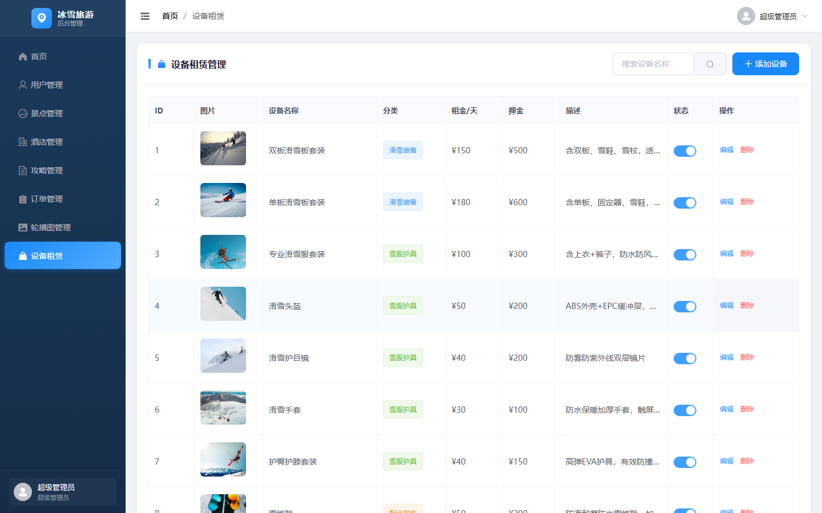Focus the 搜索设备名称 search field
The height and width of the screenshot is (513, 822).
click(x=653, y=64)
